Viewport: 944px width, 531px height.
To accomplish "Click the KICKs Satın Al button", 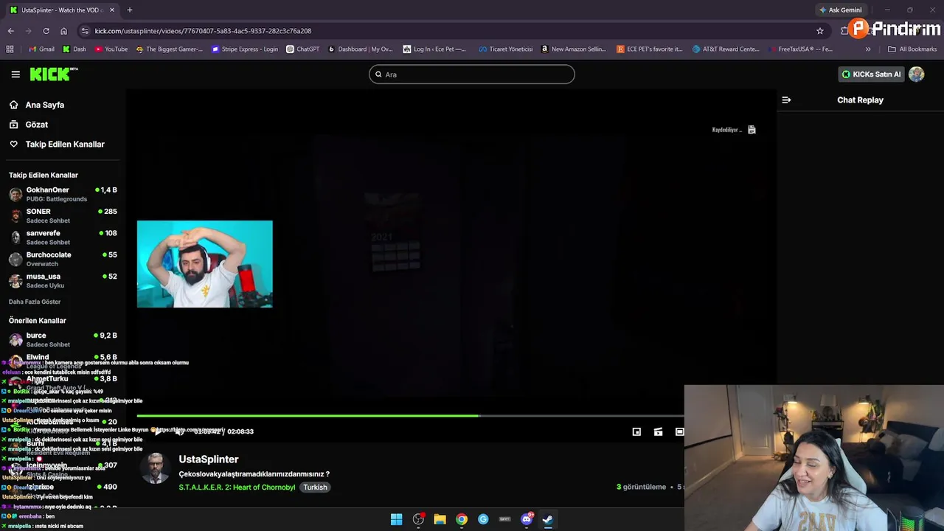I will click(x=871, y=74).
